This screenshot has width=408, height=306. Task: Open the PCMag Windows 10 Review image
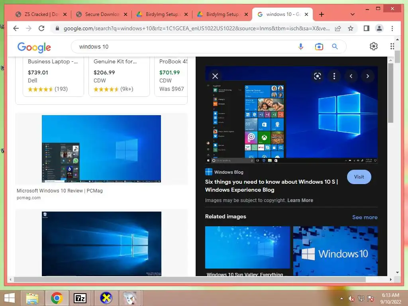click(101, 149)
